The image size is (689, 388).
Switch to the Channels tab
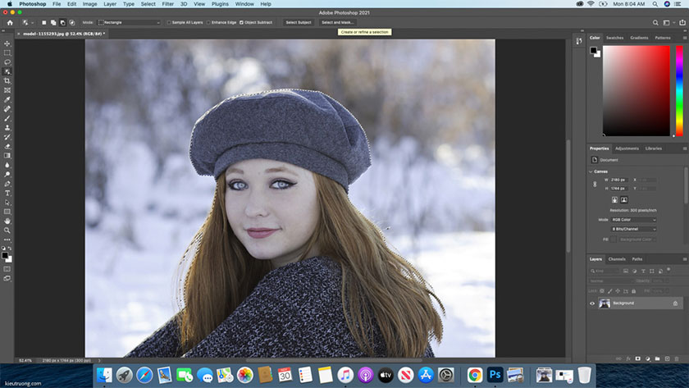point(617,259)
